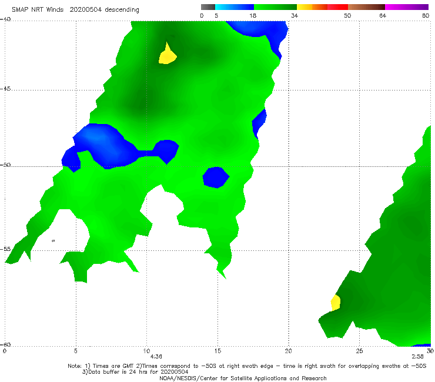Click the longitude axis label '5'
This screenshot has width=435, height=382.
(x=75, y=351)
